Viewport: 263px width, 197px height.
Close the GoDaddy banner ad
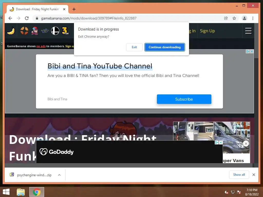pyautogui.click(x=221, y=142)
